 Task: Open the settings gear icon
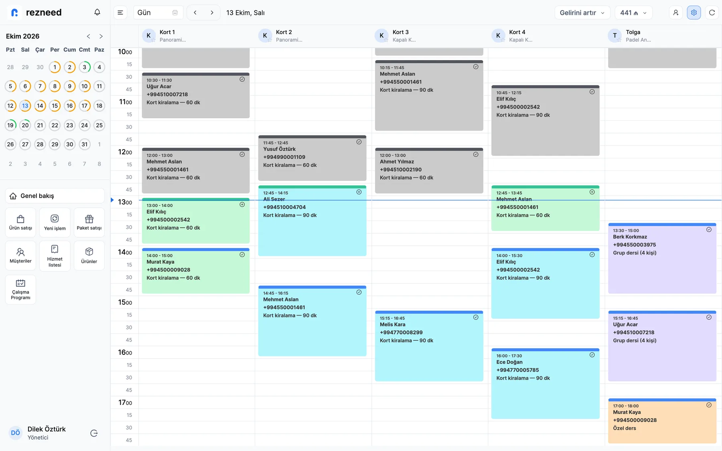pyautogui.click(x=694, y=12)
